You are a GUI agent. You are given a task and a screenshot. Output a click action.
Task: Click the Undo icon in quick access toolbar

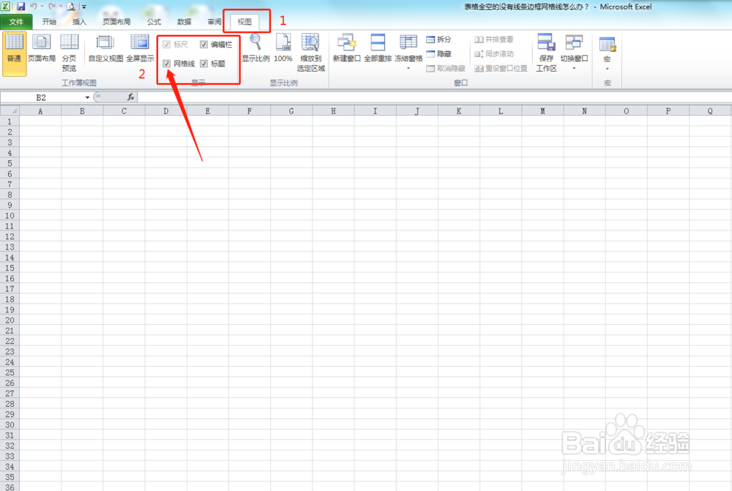pos(34,7)
